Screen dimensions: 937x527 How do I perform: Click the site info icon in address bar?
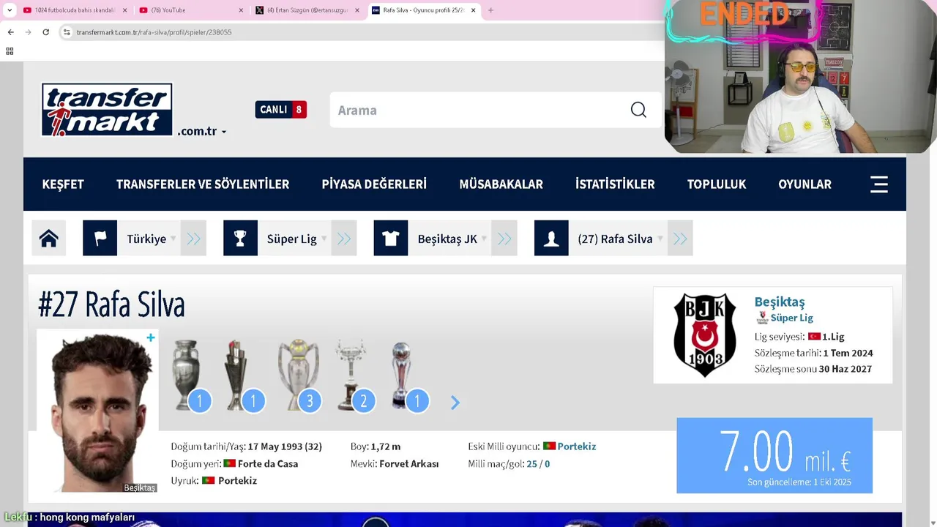click(67, 32)
